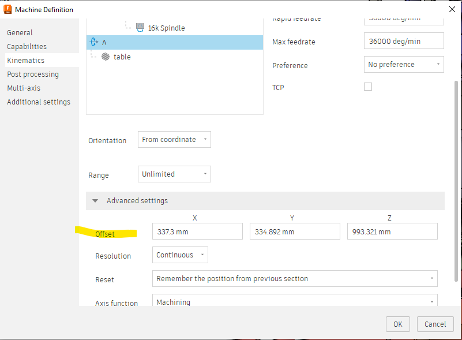The height and width of the screenshot is (340, 462).
Task: Click the TCP label
Action: 278,87
